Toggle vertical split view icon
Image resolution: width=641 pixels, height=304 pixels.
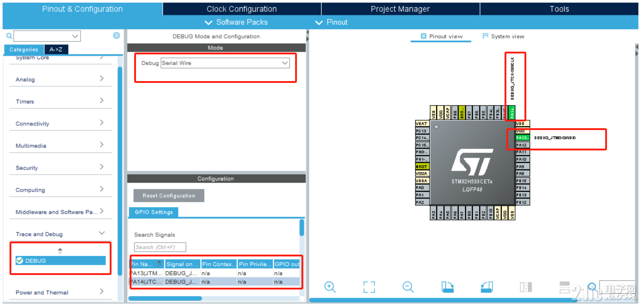pos(526,287)
